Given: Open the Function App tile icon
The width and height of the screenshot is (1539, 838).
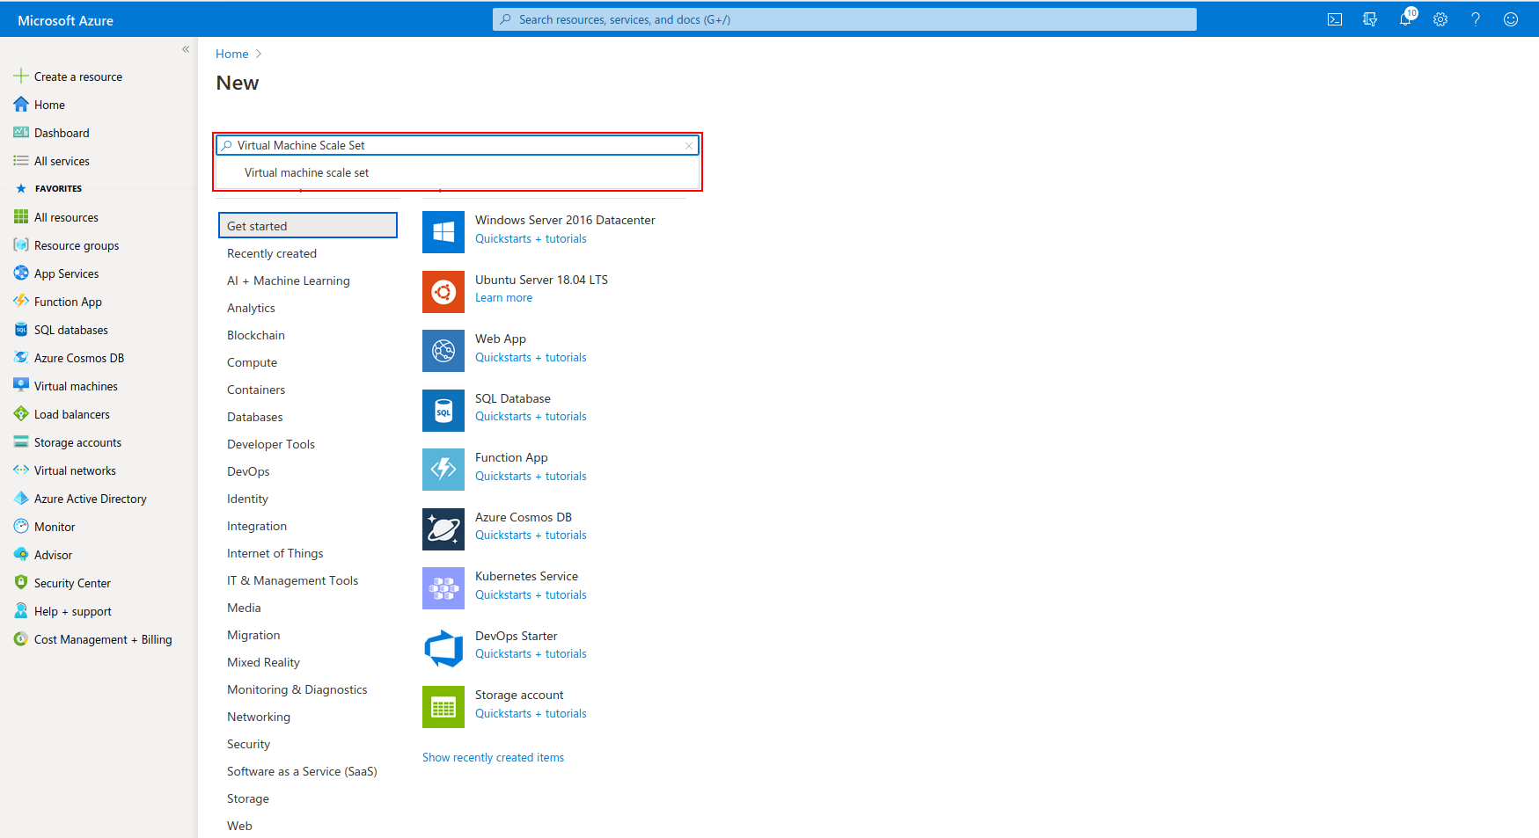Looking at the screenshot, I should (443, 470).
